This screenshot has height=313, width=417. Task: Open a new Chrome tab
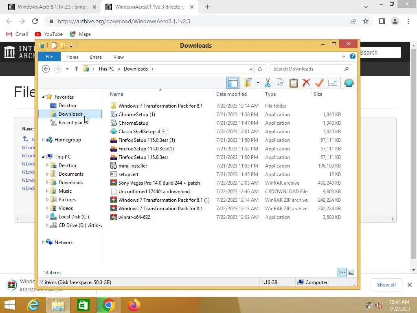coord(207,7)
